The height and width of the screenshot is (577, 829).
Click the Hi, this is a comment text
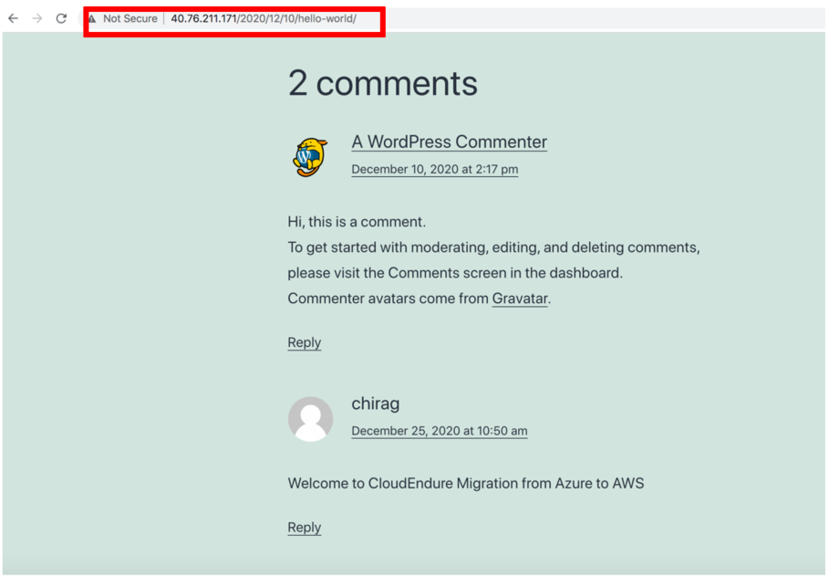coord(356,221)
